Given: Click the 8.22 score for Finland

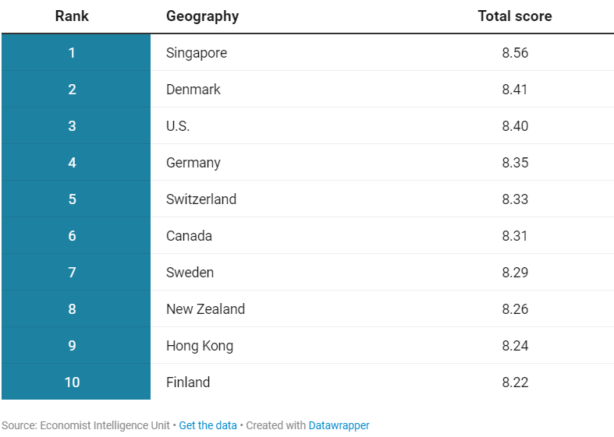Looking at the screenshot, I should [515, 382].
